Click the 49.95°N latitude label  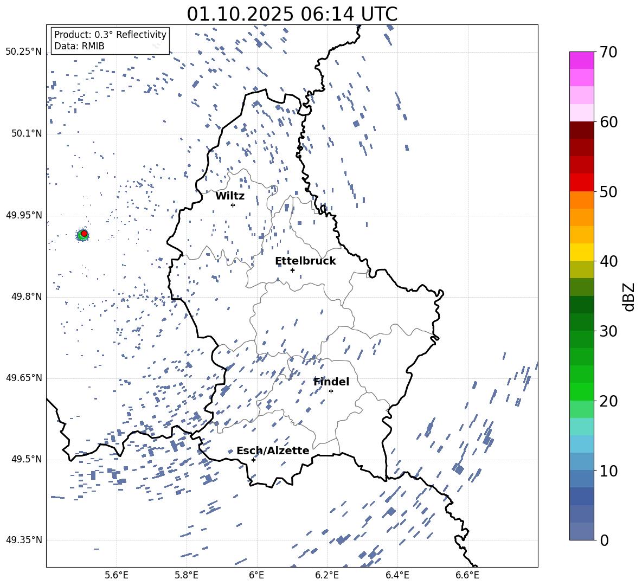point(24,215)
